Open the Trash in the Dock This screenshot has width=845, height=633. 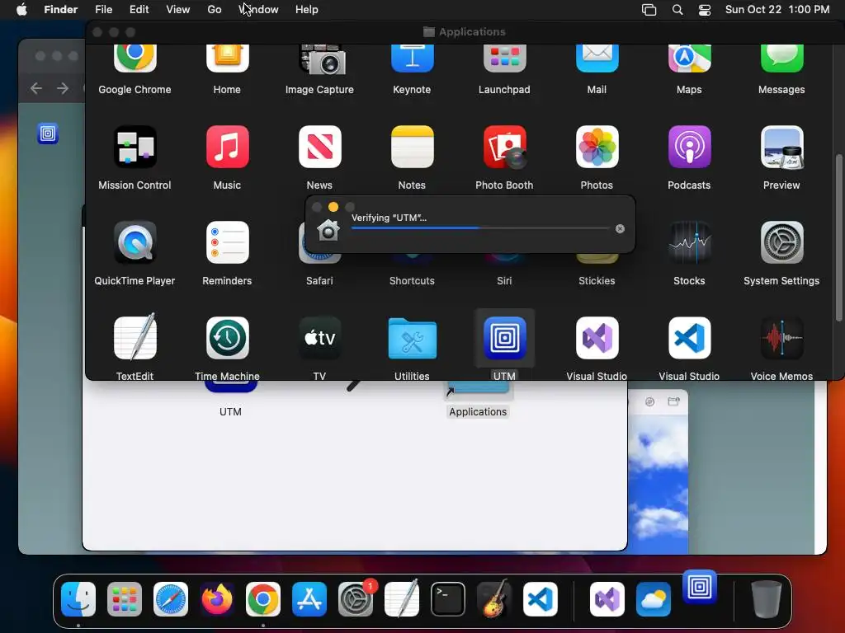click(767, 598)
